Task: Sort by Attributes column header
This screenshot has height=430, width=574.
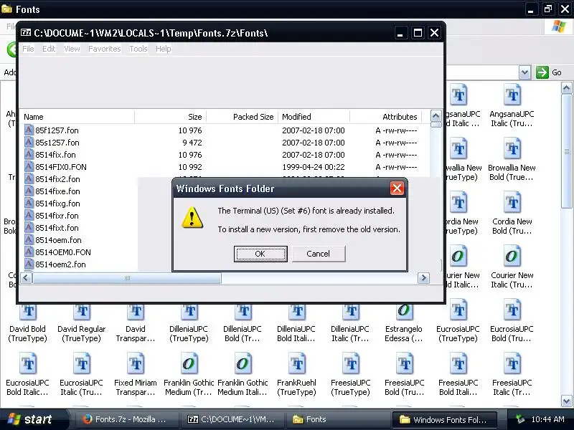Action: pos(385,117)
